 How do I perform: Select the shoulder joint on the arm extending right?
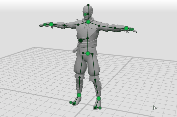click(99, 26)
